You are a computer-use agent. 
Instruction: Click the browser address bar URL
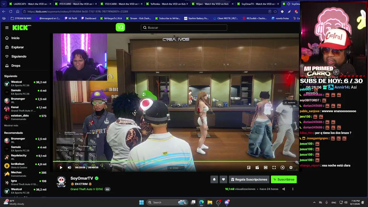78,11
